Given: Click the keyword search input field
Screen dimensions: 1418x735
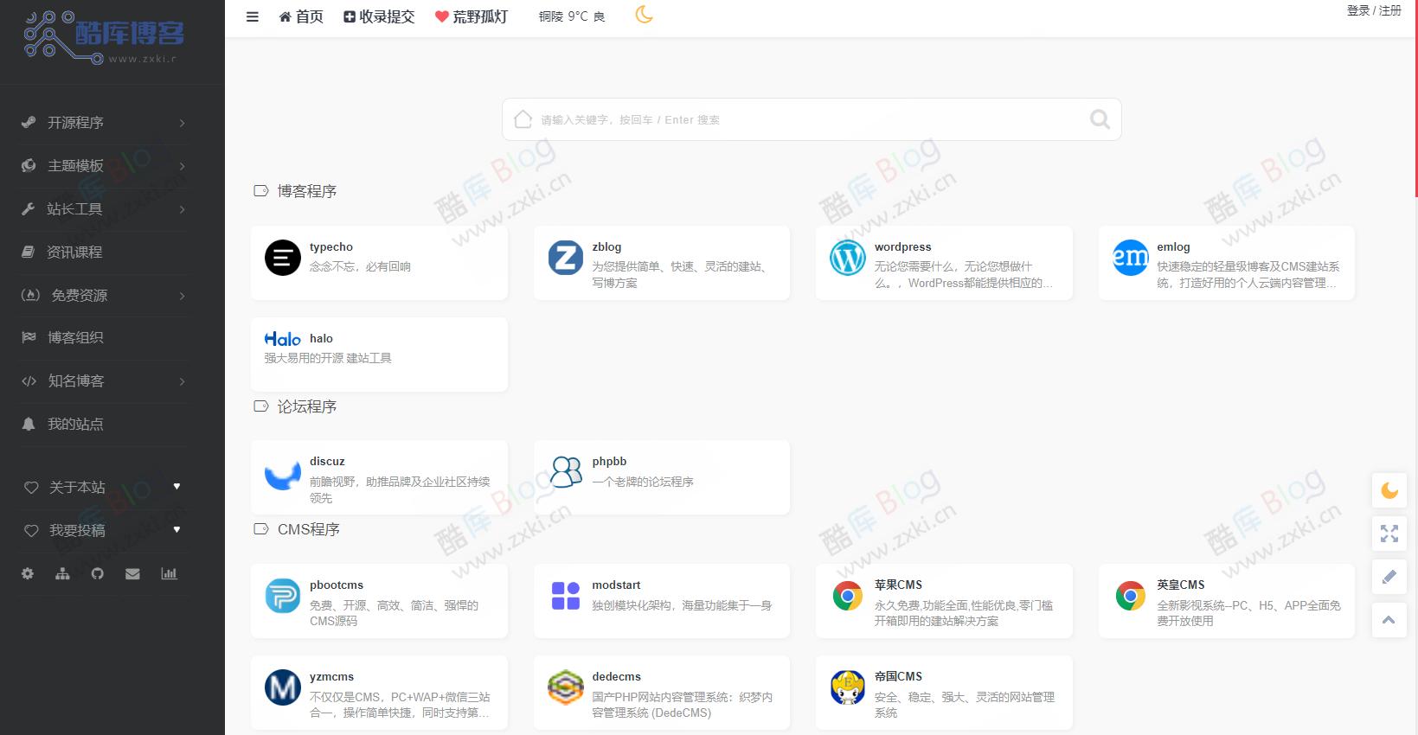Looking at the screenshot, I should coord(811,119).
